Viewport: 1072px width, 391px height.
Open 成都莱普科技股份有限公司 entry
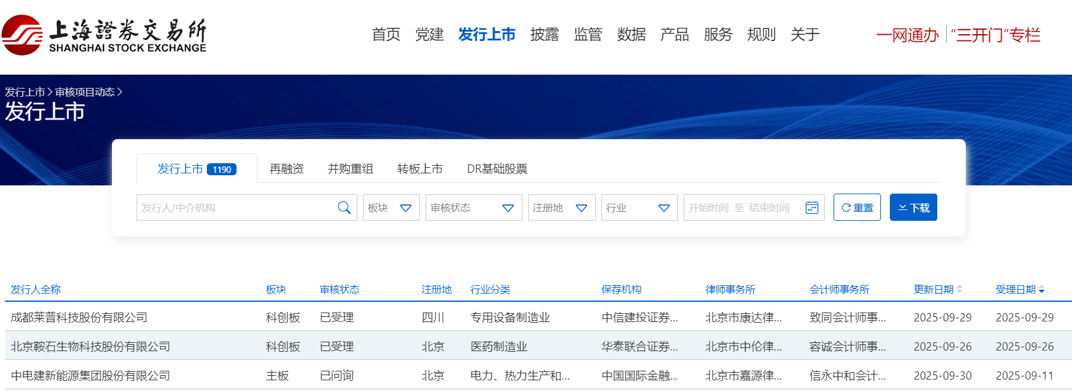[x=79, y=317]
